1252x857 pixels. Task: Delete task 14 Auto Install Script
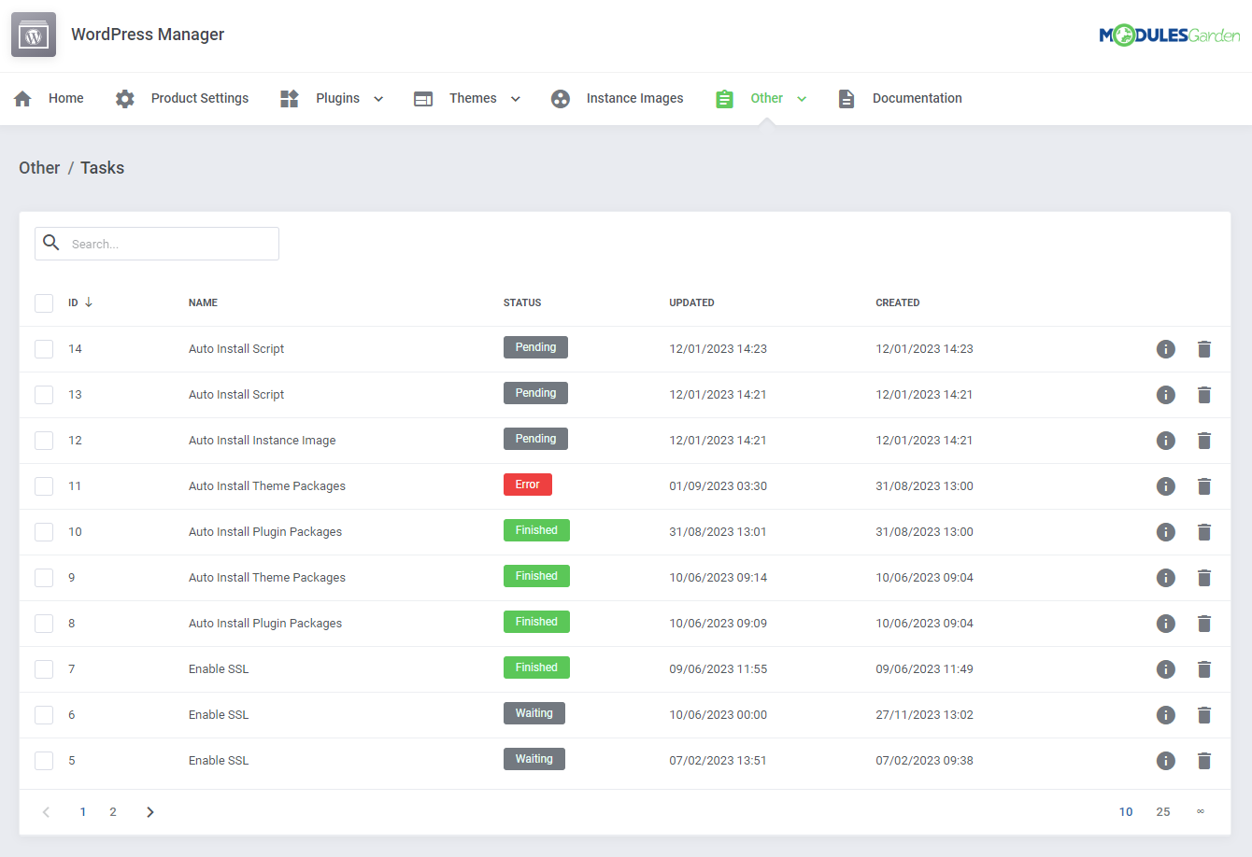coord(1204,349)
